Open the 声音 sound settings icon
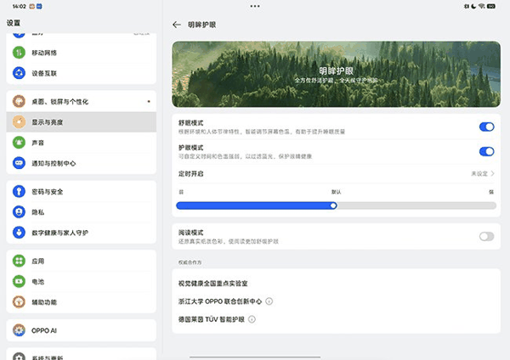Screen dimensions: 510x360 18,143
